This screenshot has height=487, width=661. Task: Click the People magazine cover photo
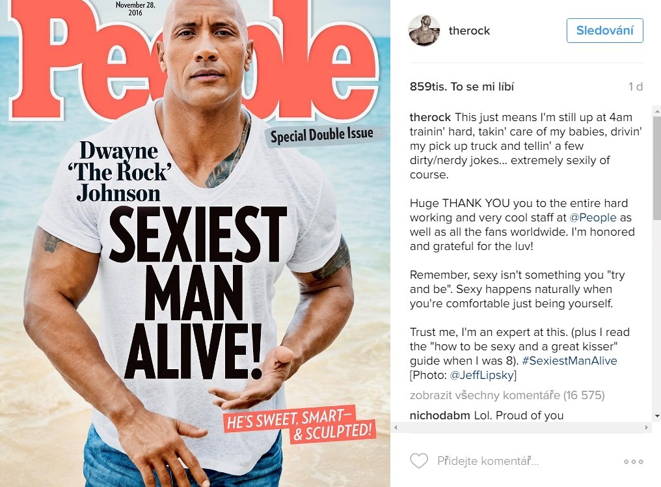(x=195, y=244)
